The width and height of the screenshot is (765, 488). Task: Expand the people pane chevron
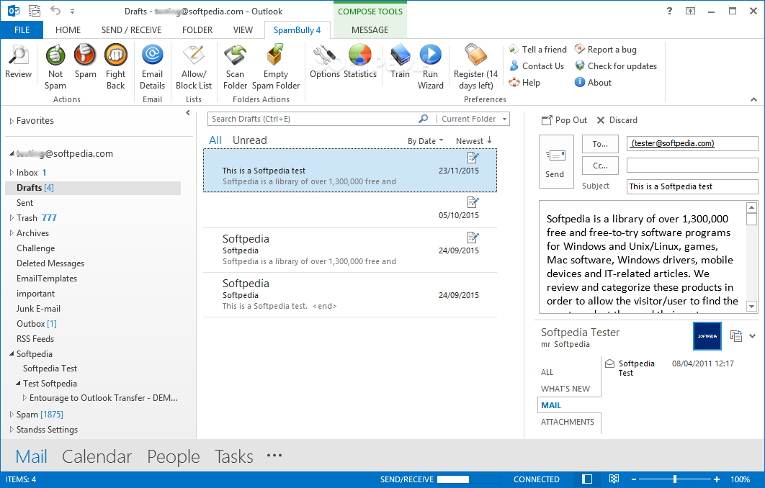752,336
